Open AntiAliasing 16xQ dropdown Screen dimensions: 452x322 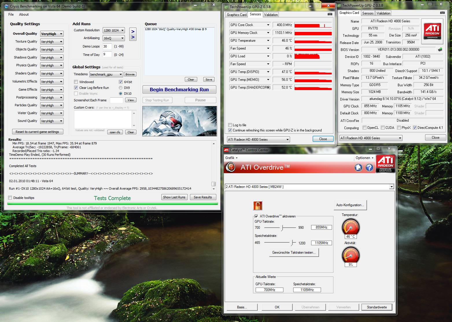114,38
